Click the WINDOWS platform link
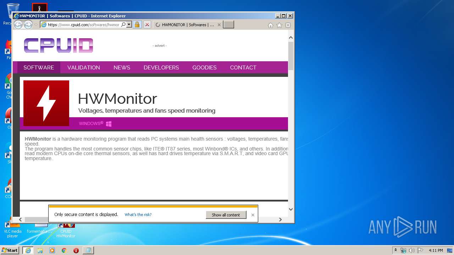Screen dimensions: 454x255 coord(91,123)
